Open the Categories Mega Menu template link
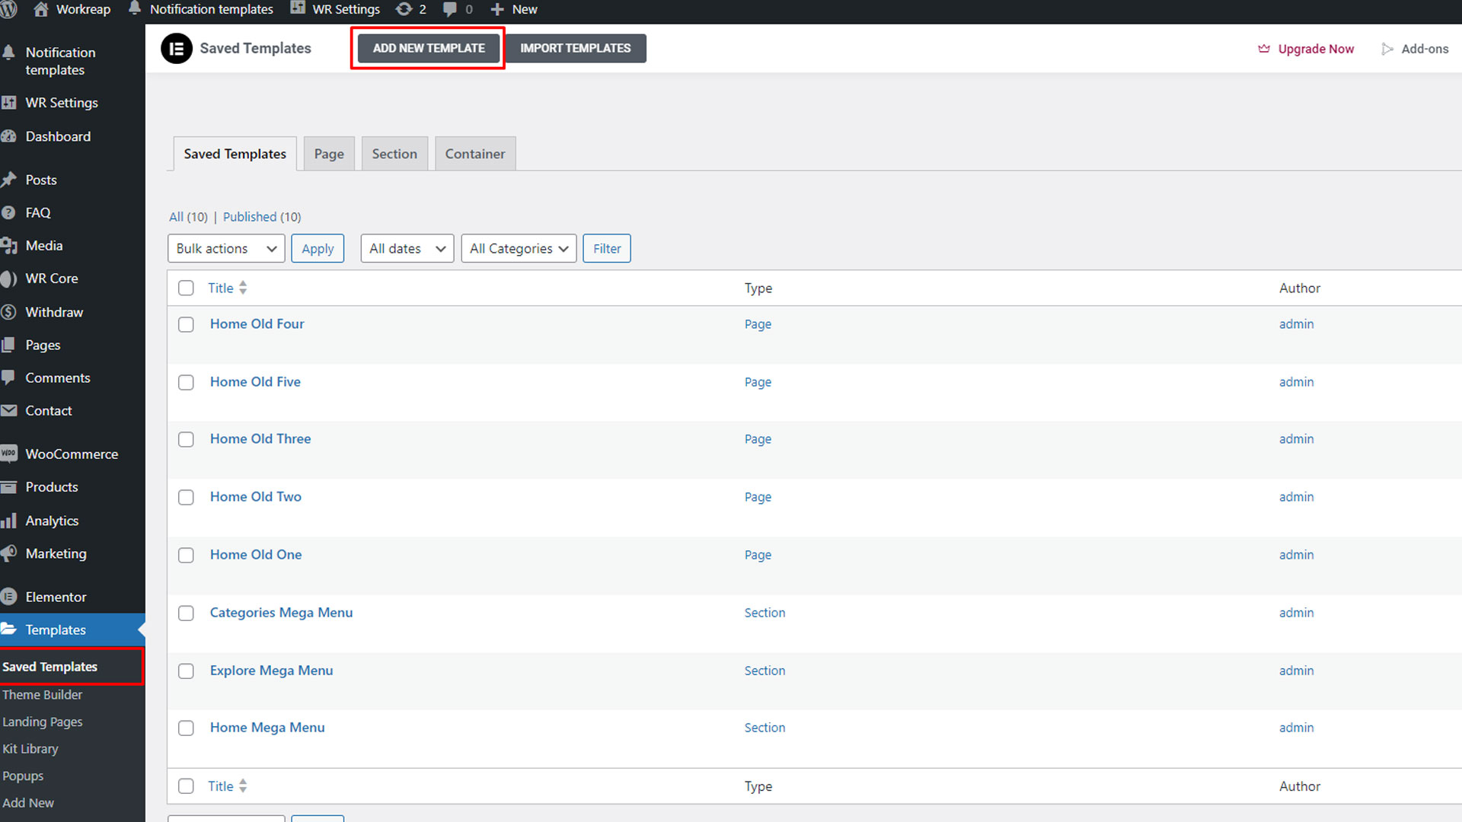This screenshot has height=822, width=1462. (x=281, y=613)
